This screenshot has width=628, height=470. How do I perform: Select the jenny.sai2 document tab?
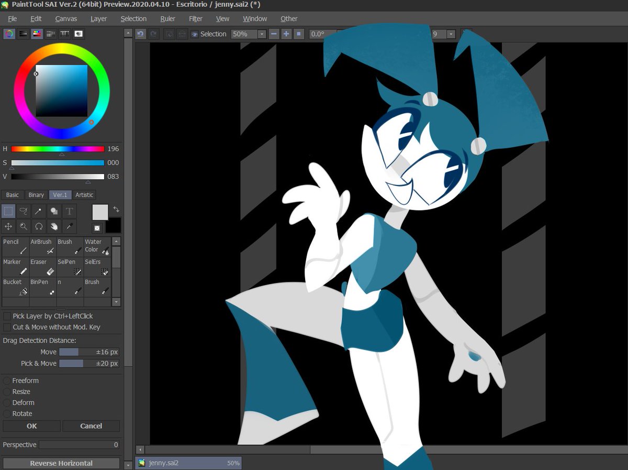pos(188,463)
